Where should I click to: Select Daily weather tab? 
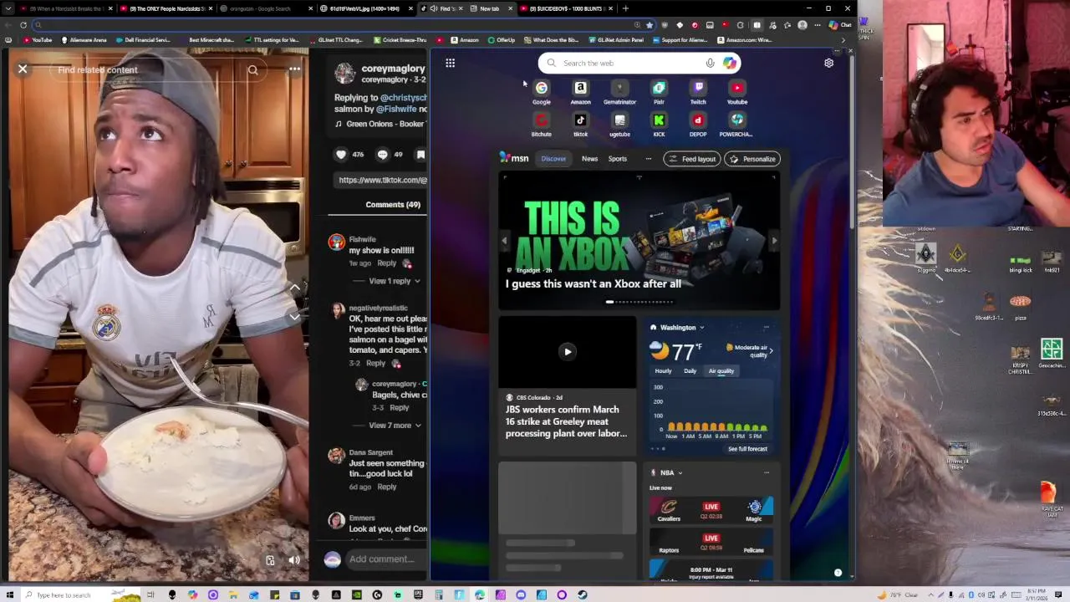pos(690,371)
